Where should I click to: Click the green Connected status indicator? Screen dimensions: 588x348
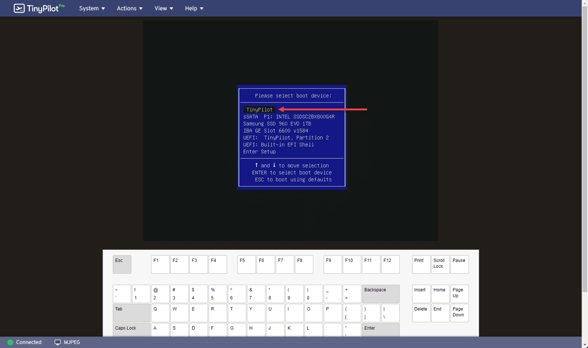pyautogui.click(x=10, y=342)
